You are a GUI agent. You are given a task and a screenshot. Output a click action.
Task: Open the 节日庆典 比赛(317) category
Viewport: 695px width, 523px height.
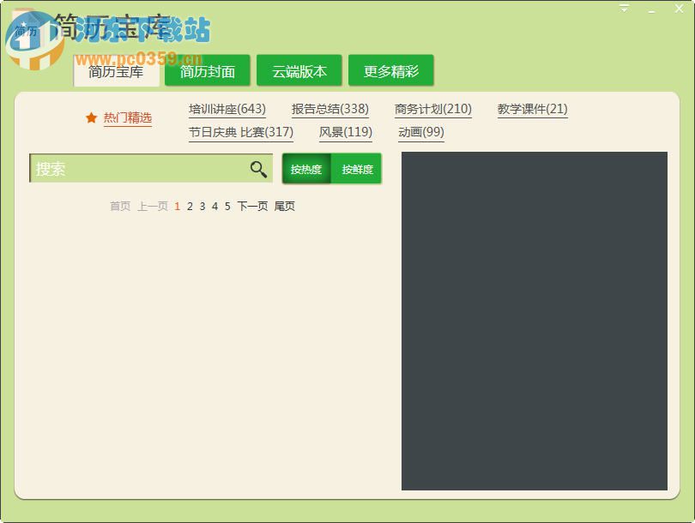(240, 132)
